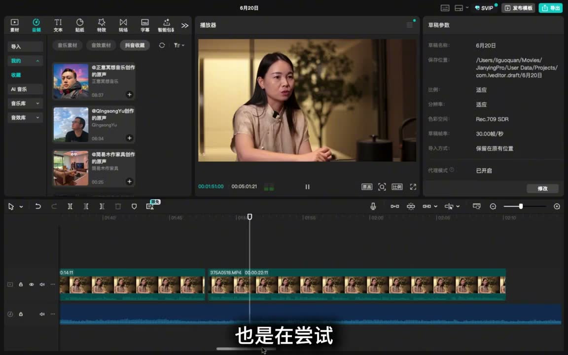Viewport: 568px width, 355px height.
Task: Add 正意冥想音乐 track to timeline
Action: pos(129,95)
